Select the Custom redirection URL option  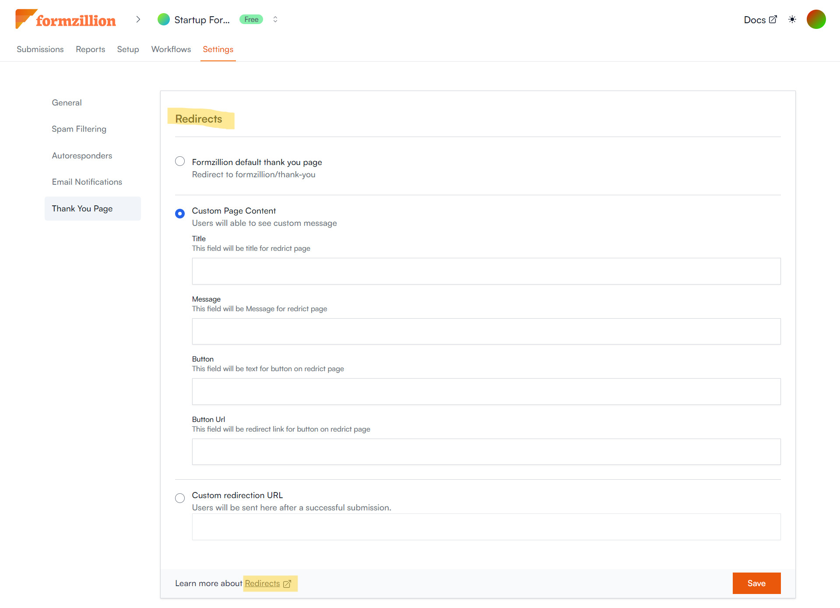tap(179, 498)
